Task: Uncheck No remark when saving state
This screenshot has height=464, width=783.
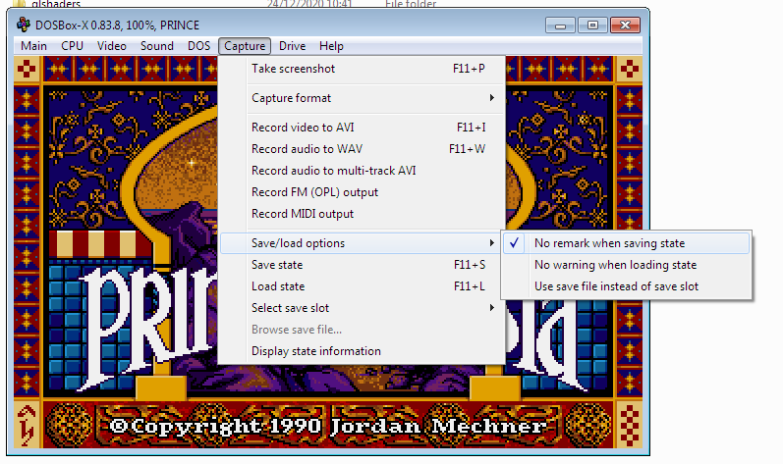Action: tap(626, 243)
